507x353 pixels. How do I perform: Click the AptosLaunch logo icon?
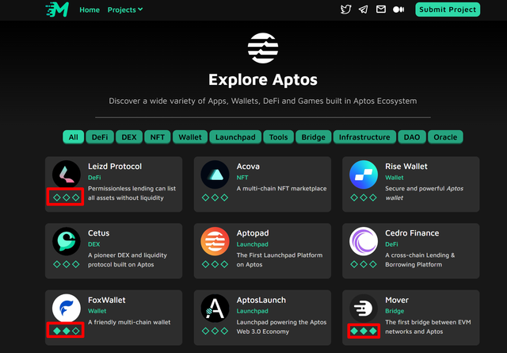[215, 309]
